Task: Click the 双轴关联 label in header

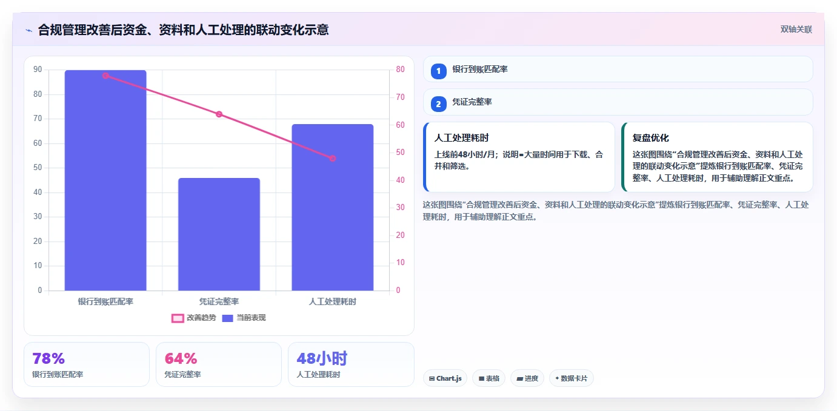Action: pos(796,29)
